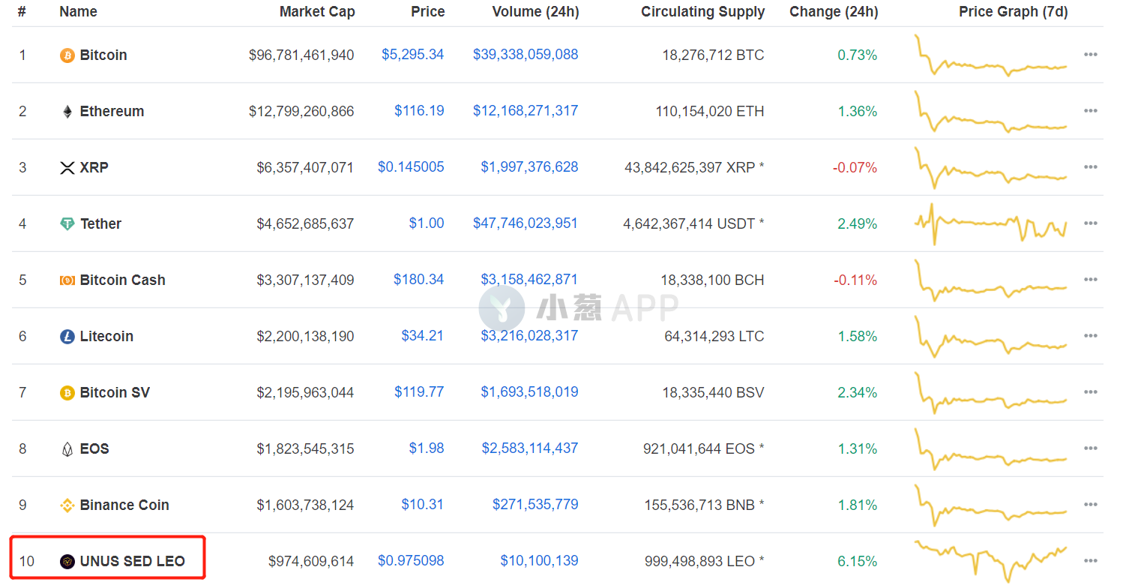Image resolution: width=1126 pixels, height=588 pixels.
Task: Open UNUS SED LEO 7-day price graph
Action: click(x=990, y=562)
